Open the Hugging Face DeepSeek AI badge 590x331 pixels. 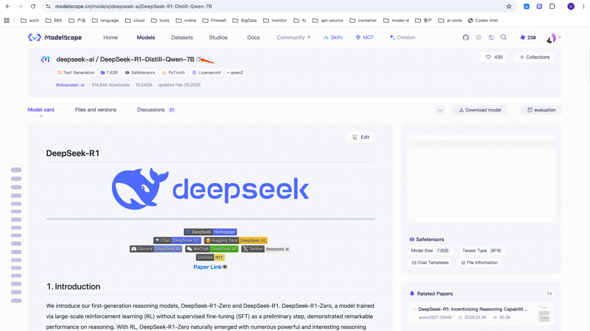coord(235,241)
